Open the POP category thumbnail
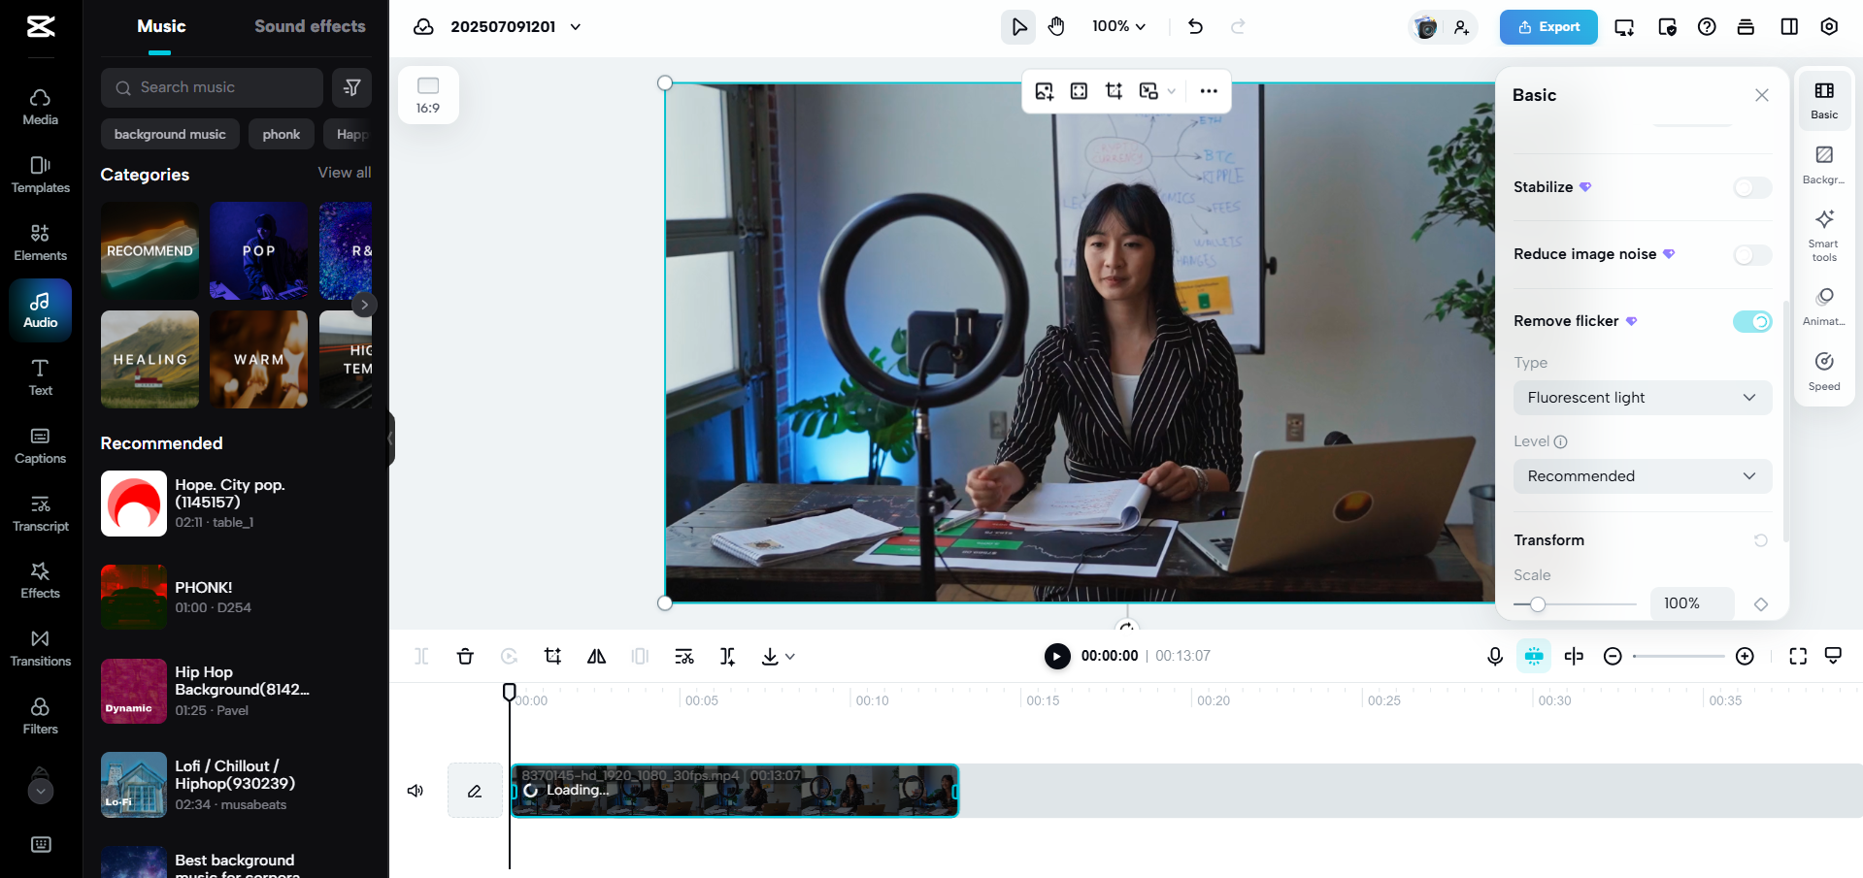The image size is (1863, 878). click(x=258, y=250)
